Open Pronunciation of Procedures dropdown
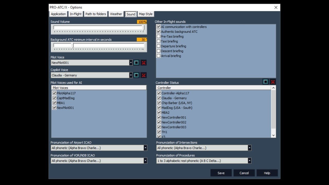Viewport: 329px width, 185px height. 249,161
